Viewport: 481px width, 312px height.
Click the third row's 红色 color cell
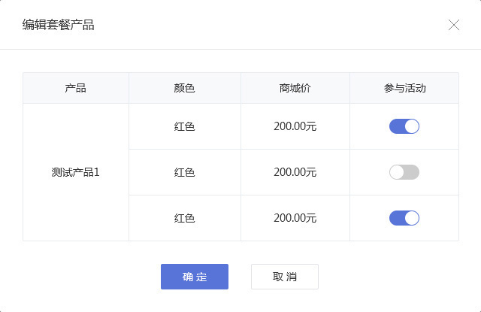pos(184,218)
